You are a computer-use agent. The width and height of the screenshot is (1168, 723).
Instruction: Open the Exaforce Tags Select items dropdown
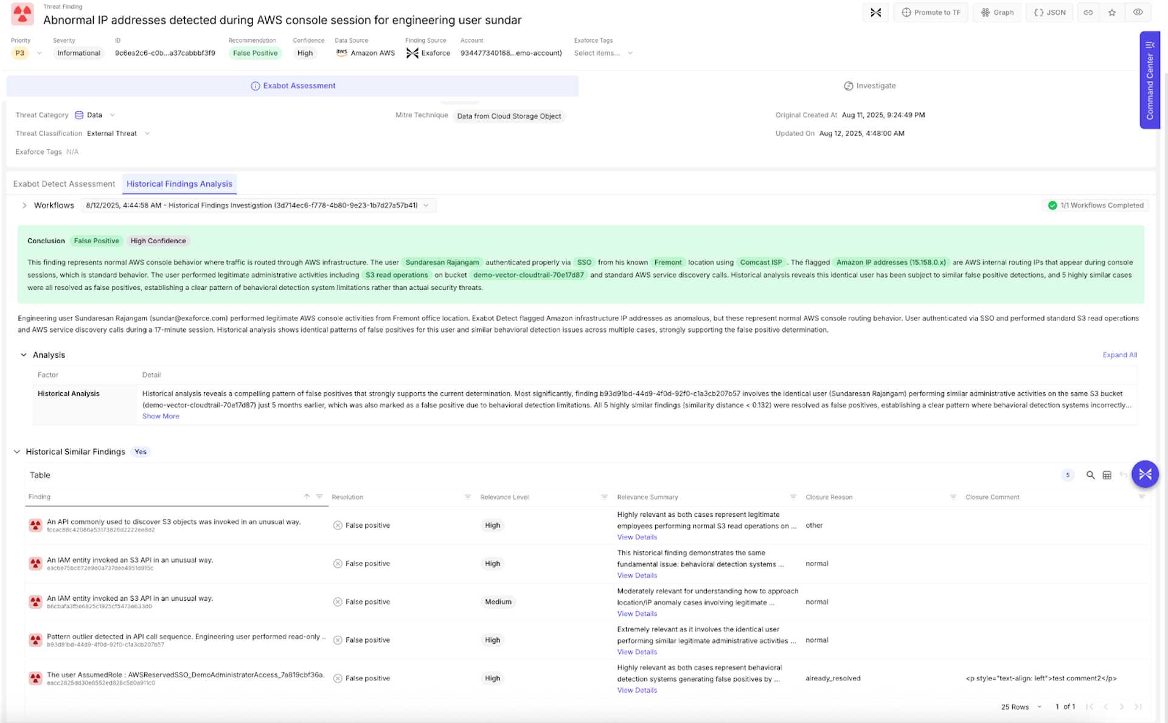click(603, 53)
